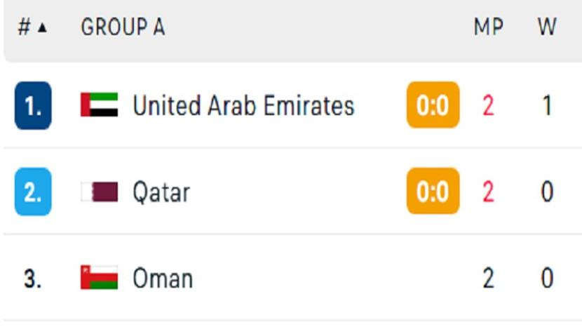Click the GROUP A header label
The height and width of the screenshot is (327, 582).
click(123, 27)
